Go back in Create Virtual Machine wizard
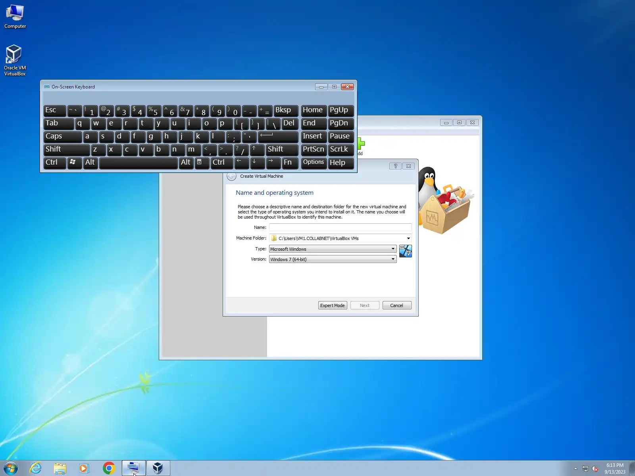The image size is (635, 476). (x=231, y=176)
